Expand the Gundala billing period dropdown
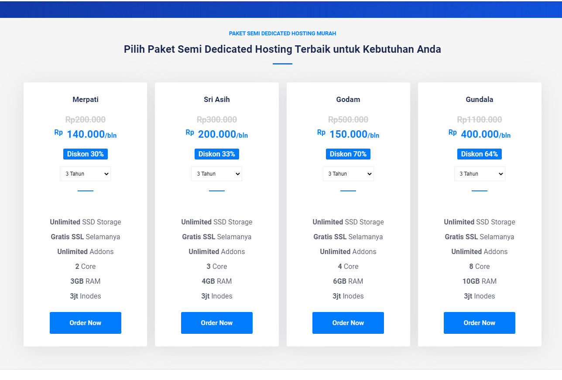This screenshot has width=562, height=380. (x=480, y=174)
